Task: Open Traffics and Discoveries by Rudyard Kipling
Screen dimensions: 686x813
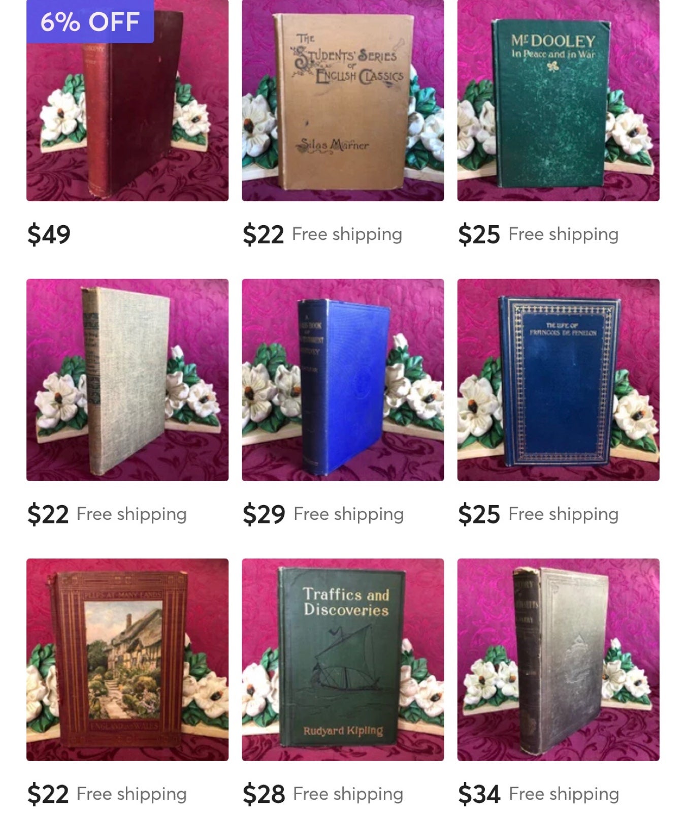Action: [343, 660]
